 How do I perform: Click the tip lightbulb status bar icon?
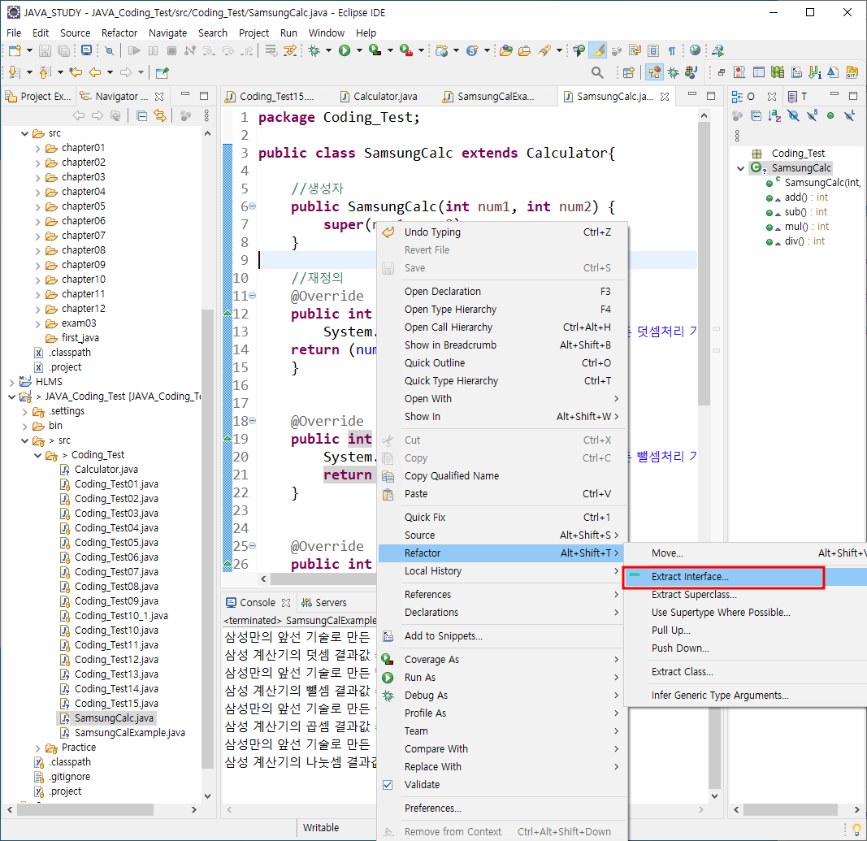pos(856,830)
